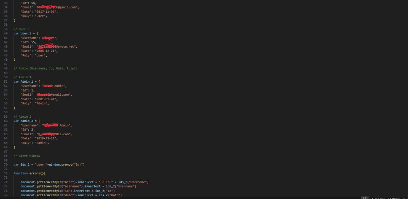Open the UTF encoding selector in status bar
Viewport: 408px width, 199px height.
406,198
